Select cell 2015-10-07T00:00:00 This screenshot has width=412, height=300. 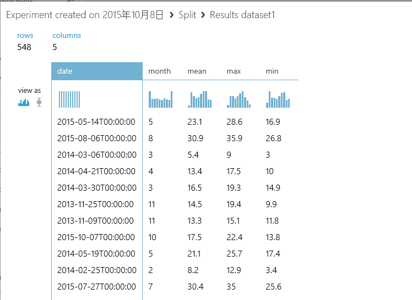click(x=96, y=237)
